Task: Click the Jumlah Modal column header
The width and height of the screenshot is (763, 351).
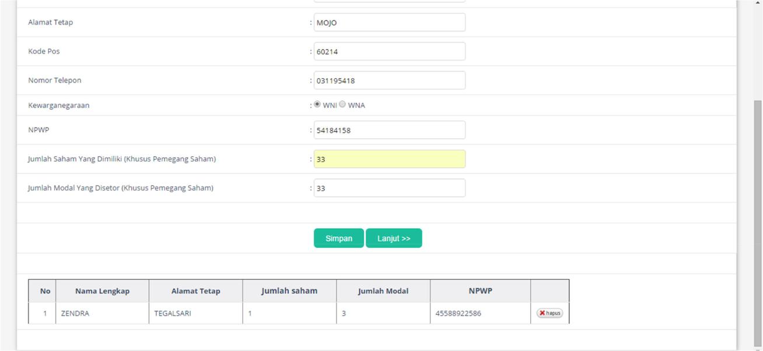Action: 383,291
